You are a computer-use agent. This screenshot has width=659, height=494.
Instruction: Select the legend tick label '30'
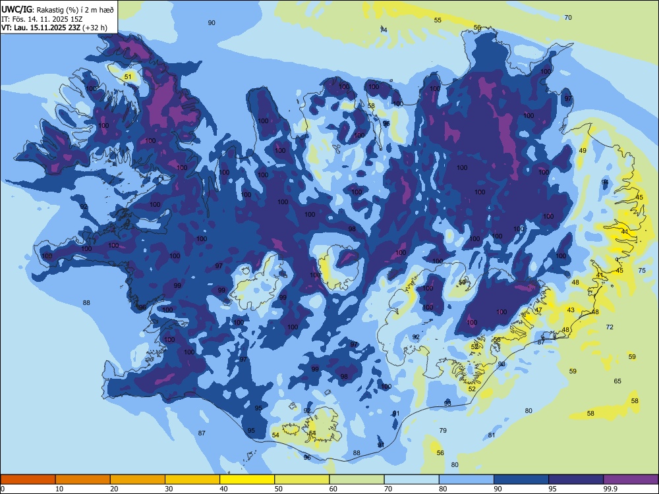click(169, 489)
